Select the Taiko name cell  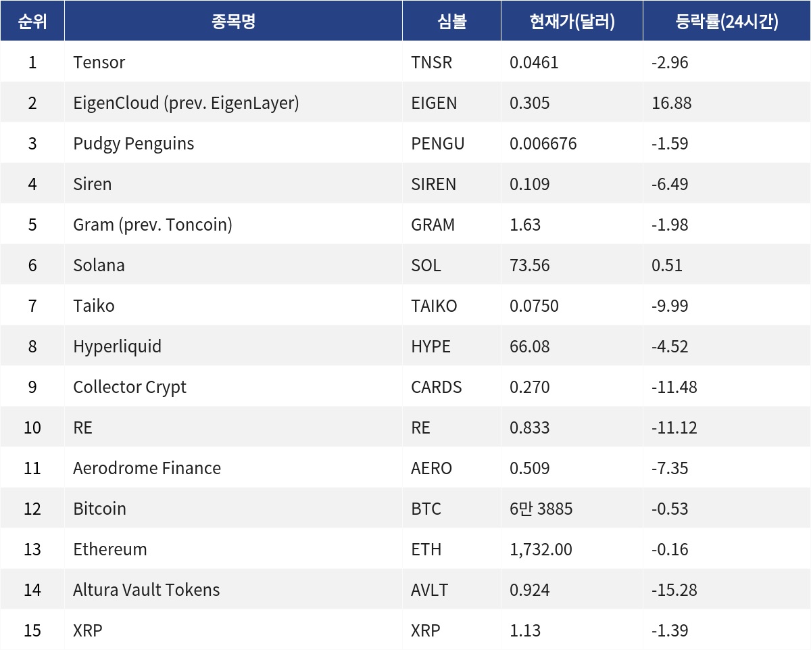point(233,306)
